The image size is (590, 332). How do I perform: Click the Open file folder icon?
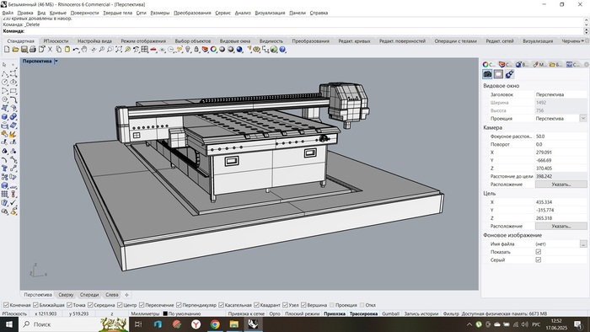coord(15,49)
